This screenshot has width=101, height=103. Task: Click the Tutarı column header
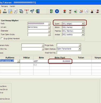pos(81,58)
